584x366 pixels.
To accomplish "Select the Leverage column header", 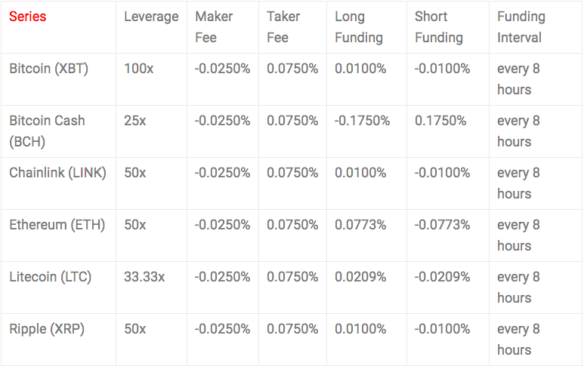I will click(151, 17).
